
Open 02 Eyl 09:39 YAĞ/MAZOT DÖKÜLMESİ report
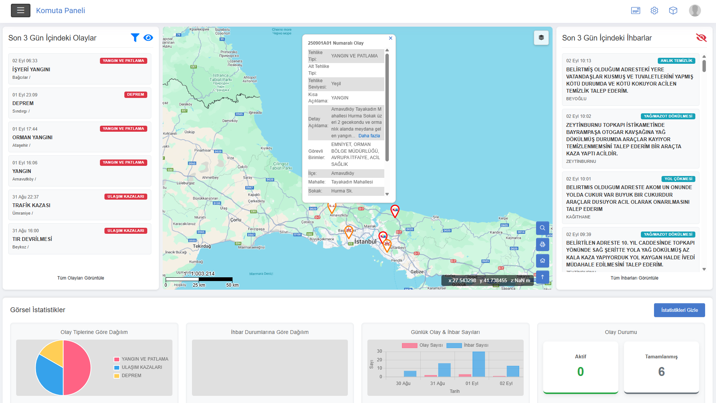coord(630,250)
